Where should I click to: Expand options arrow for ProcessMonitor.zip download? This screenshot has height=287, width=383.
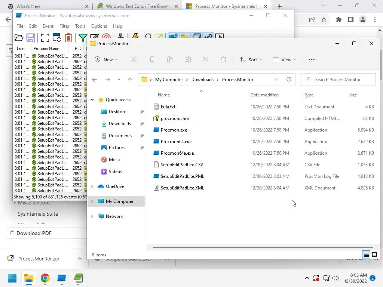(80, 259)
